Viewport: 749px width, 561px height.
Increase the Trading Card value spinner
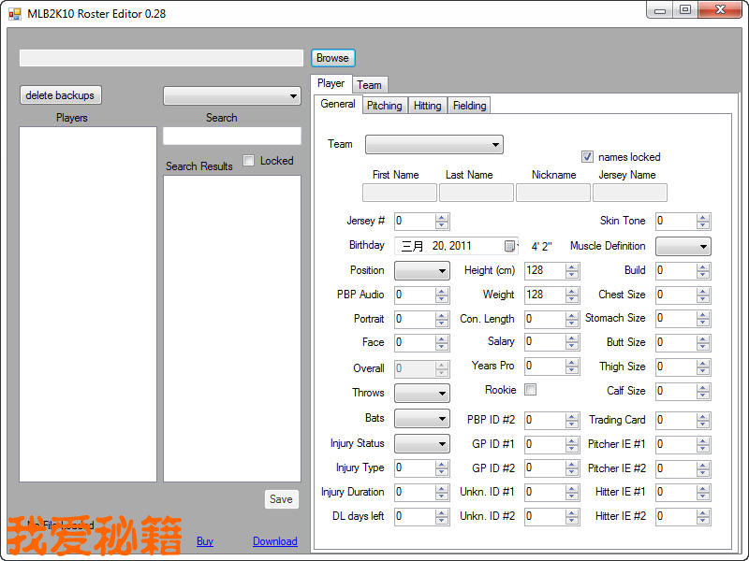pyautogui.click(x=703, y=416)
